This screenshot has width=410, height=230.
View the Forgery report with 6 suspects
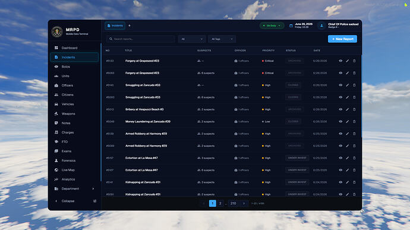(x=340, y=73)
